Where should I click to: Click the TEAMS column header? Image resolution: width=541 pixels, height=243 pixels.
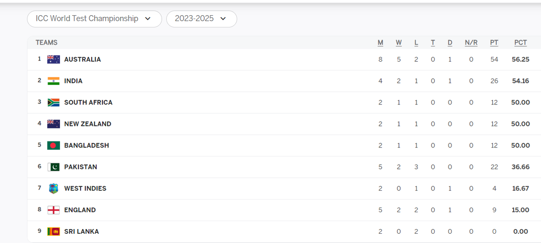click(x=46, y=43)
